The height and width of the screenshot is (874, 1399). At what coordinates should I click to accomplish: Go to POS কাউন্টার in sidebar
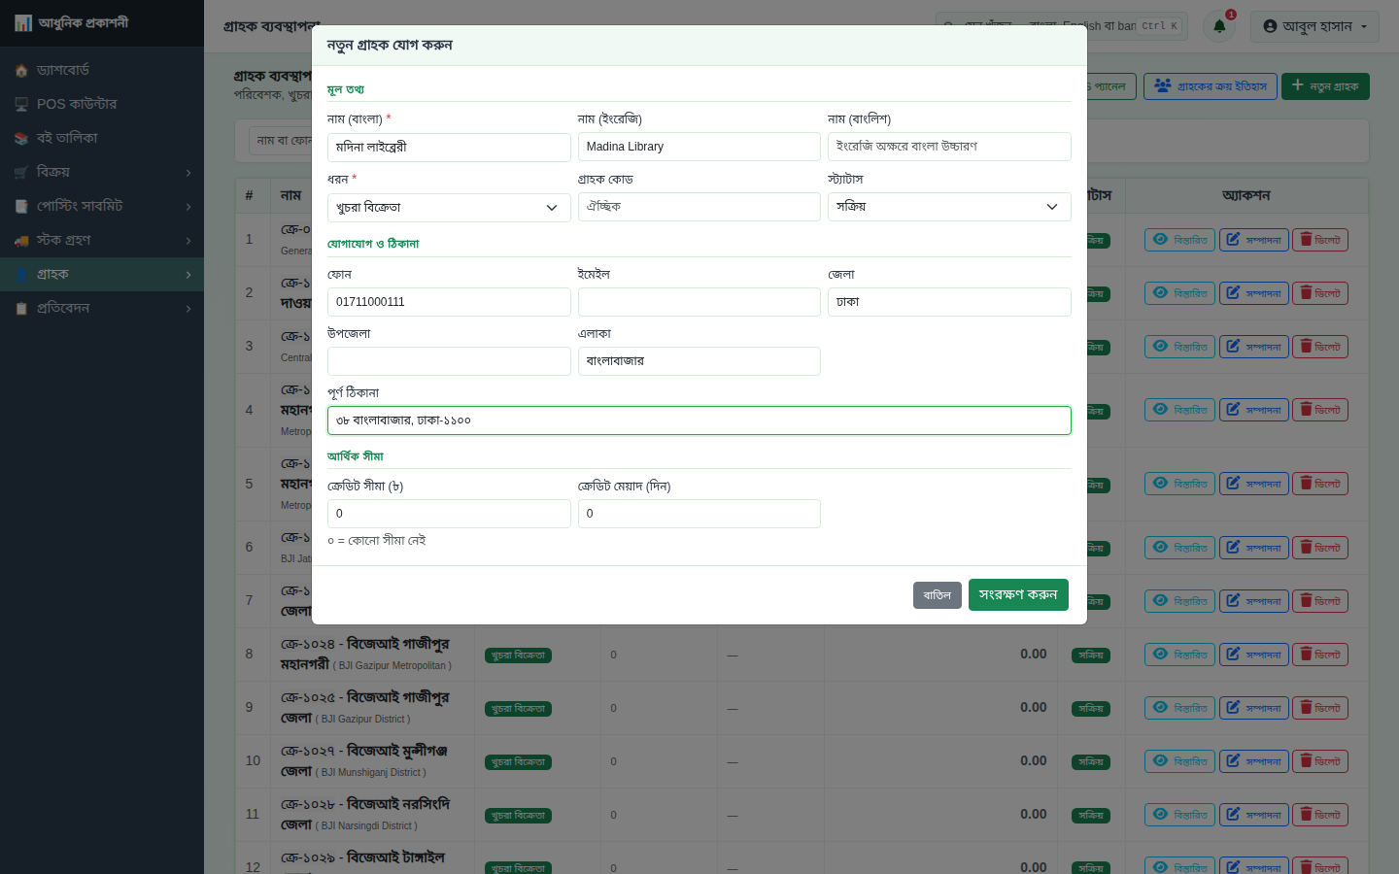(x=102, y=104)
